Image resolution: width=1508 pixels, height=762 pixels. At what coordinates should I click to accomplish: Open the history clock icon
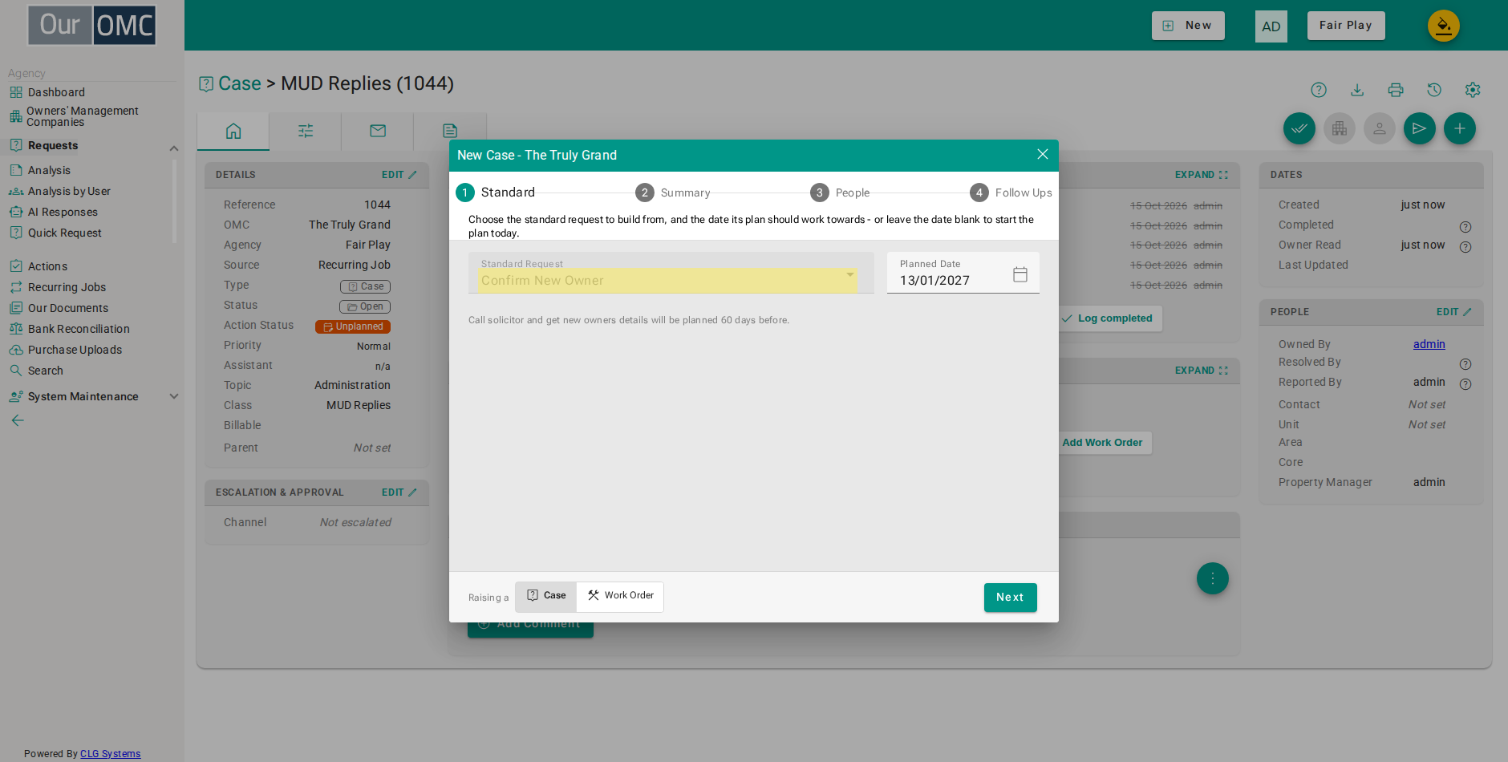[x=1434, y=90]
